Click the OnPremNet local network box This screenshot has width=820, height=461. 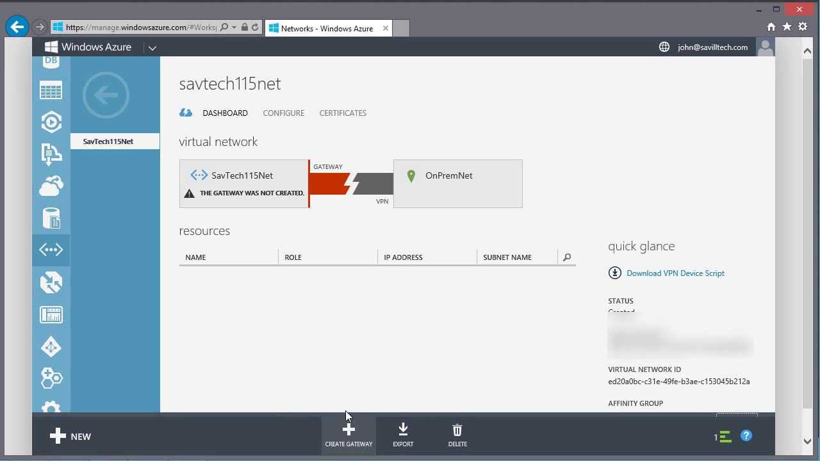457,184
